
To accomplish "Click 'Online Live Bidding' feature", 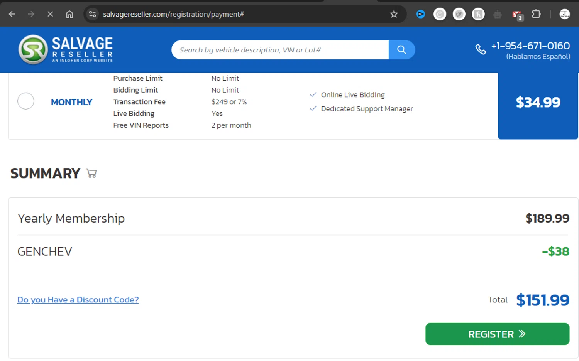I will click(x=353, y=95).
